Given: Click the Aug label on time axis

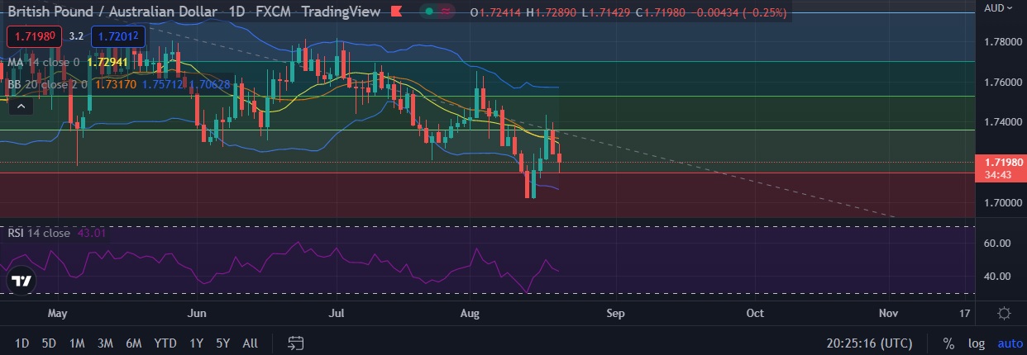Looking at the screenshot, I should [x=470, y=314].
